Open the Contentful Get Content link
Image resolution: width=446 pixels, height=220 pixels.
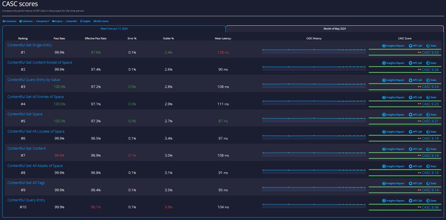pyautogui.click(x=27, y=149)
